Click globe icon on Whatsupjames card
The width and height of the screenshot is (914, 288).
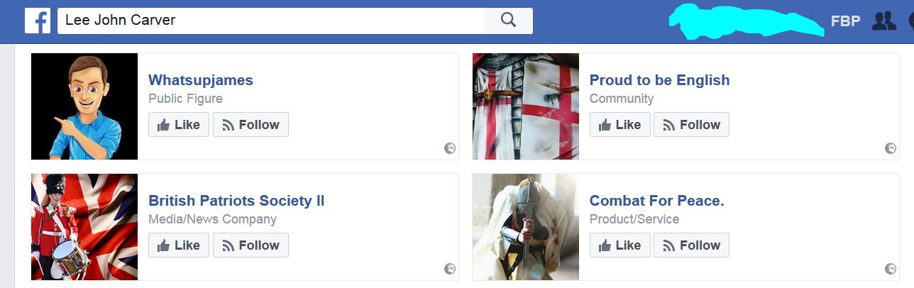(x=450, y=148)
